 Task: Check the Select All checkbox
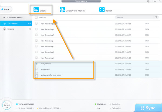coord(36,17)
